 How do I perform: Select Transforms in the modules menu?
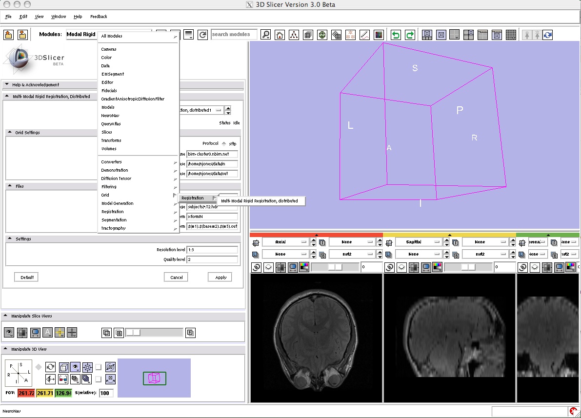[x=111, y=140]
